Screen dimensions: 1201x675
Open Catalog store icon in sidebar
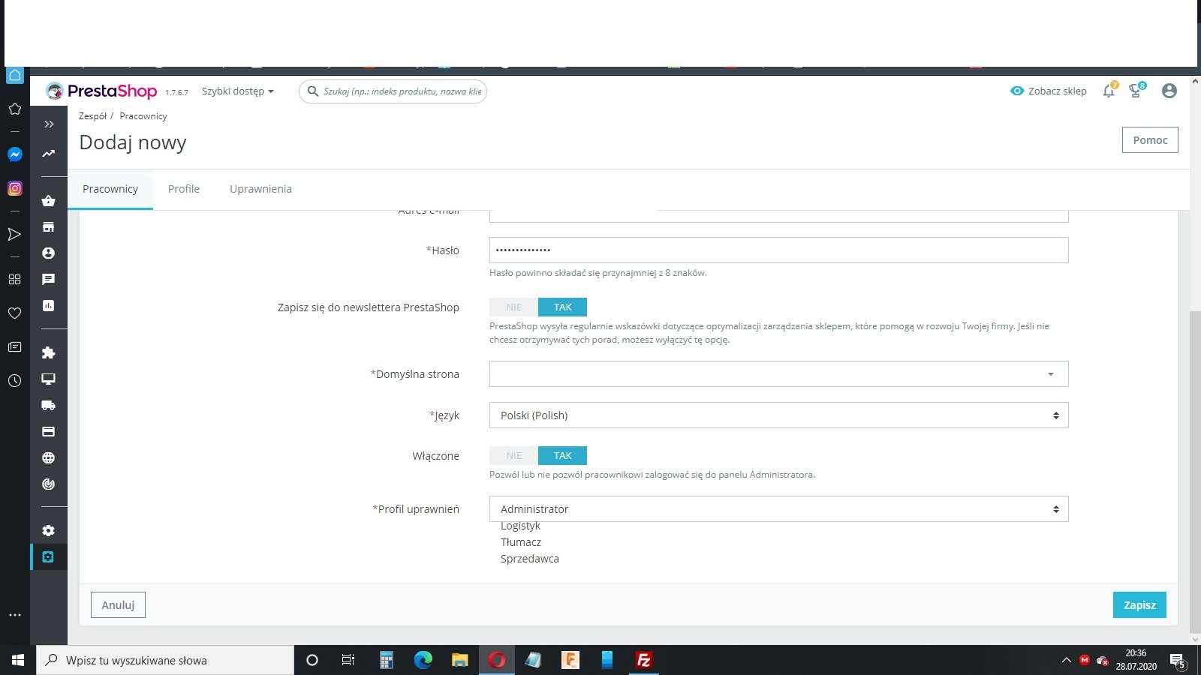pyautogui.click(x=49, y=226)
